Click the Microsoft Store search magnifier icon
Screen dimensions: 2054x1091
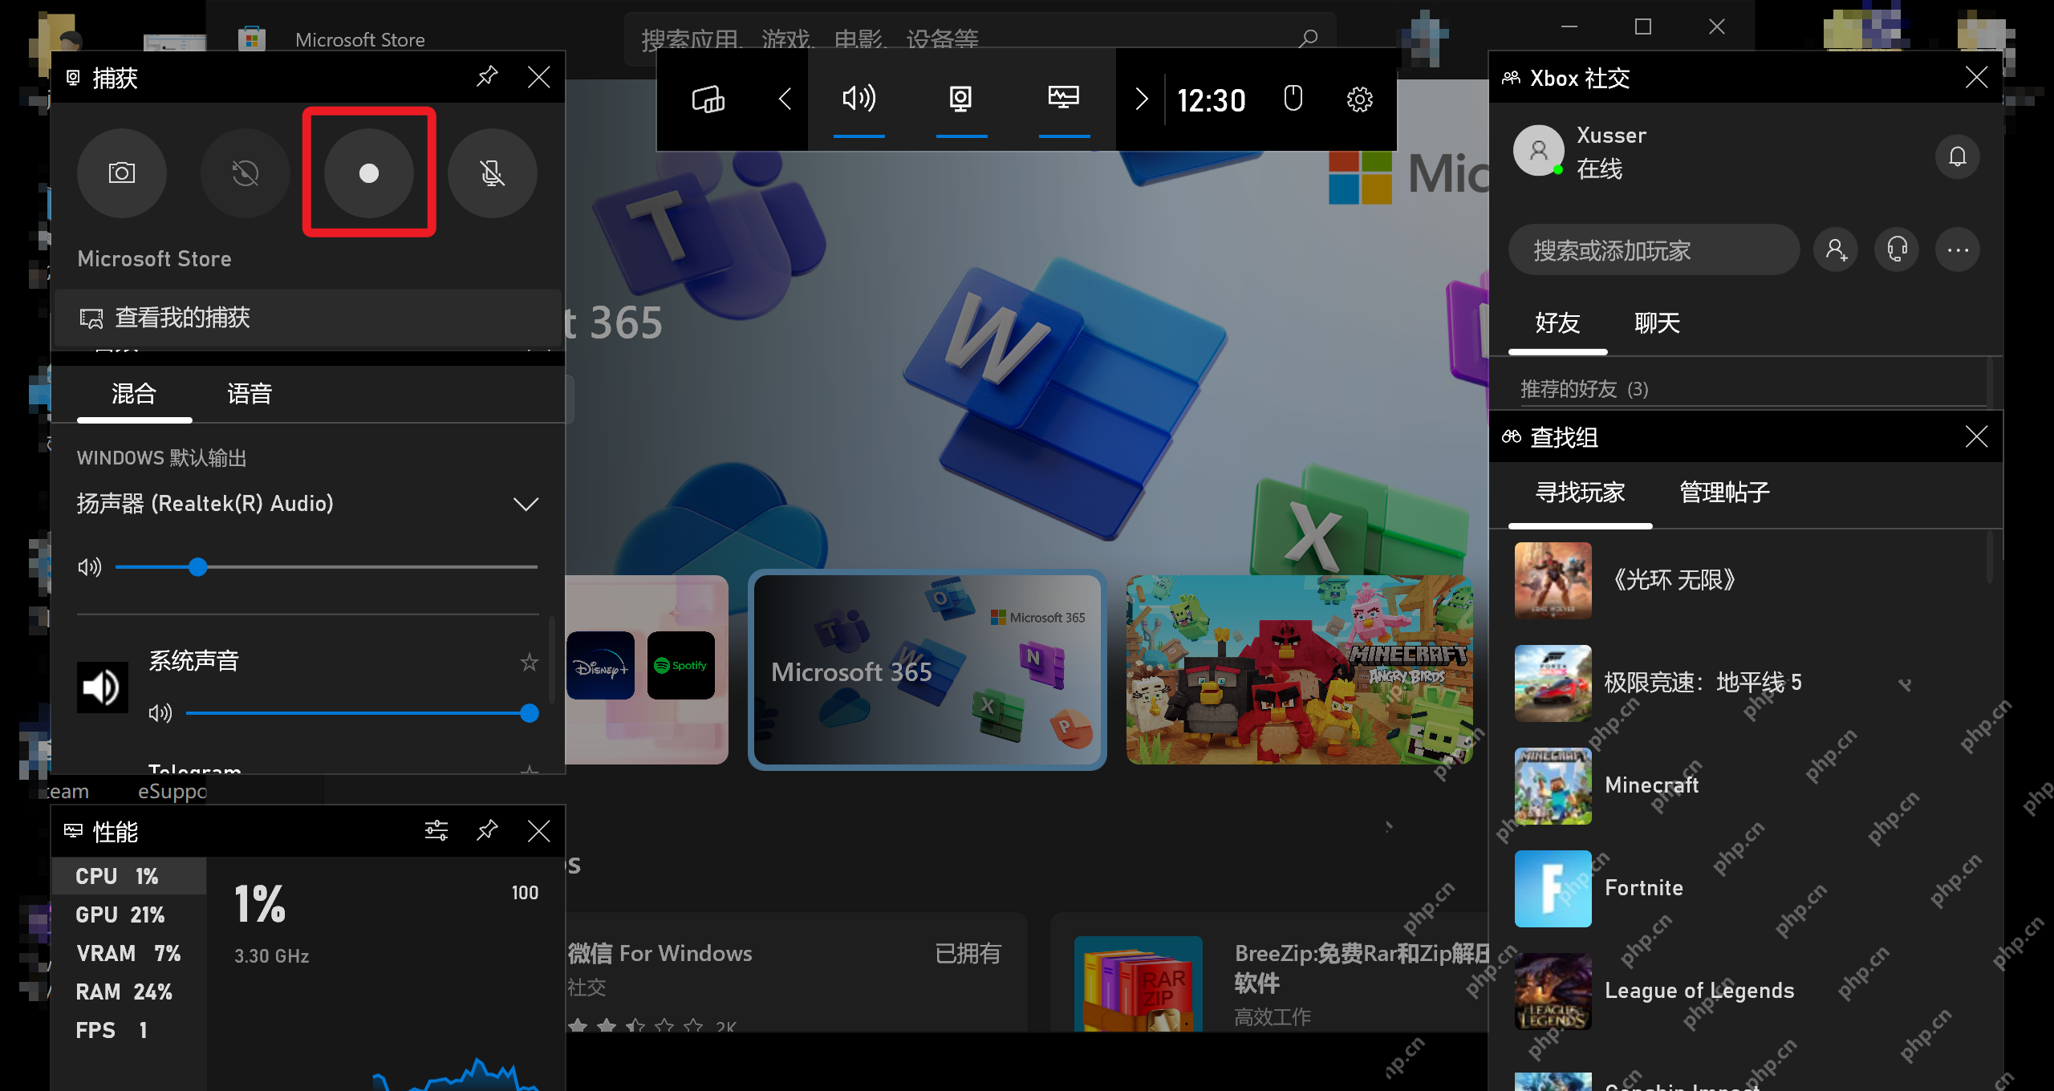pos(1309,38)
